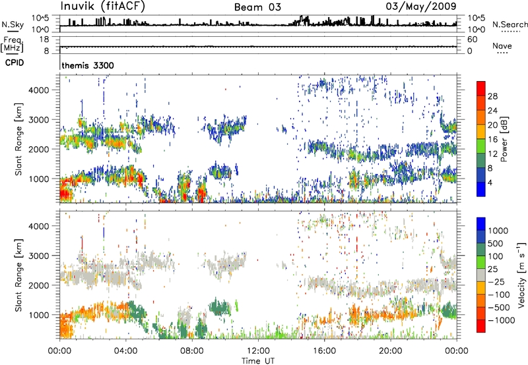Click the "12" value on Power scale

click(492, 154)
